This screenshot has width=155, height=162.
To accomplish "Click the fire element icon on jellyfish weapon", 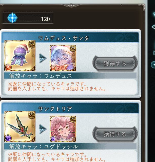I will [8, 68].
